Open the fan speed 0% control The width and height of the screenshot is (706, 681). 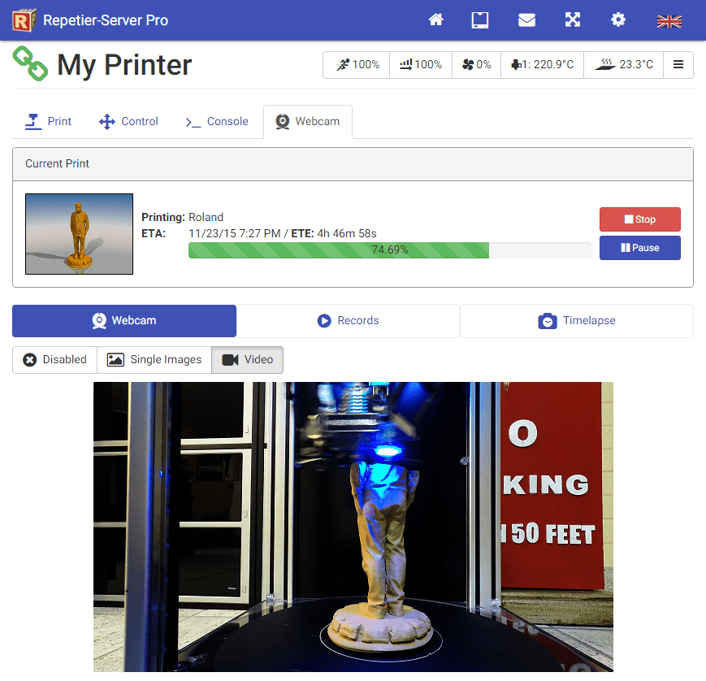[x=476, y=65]
